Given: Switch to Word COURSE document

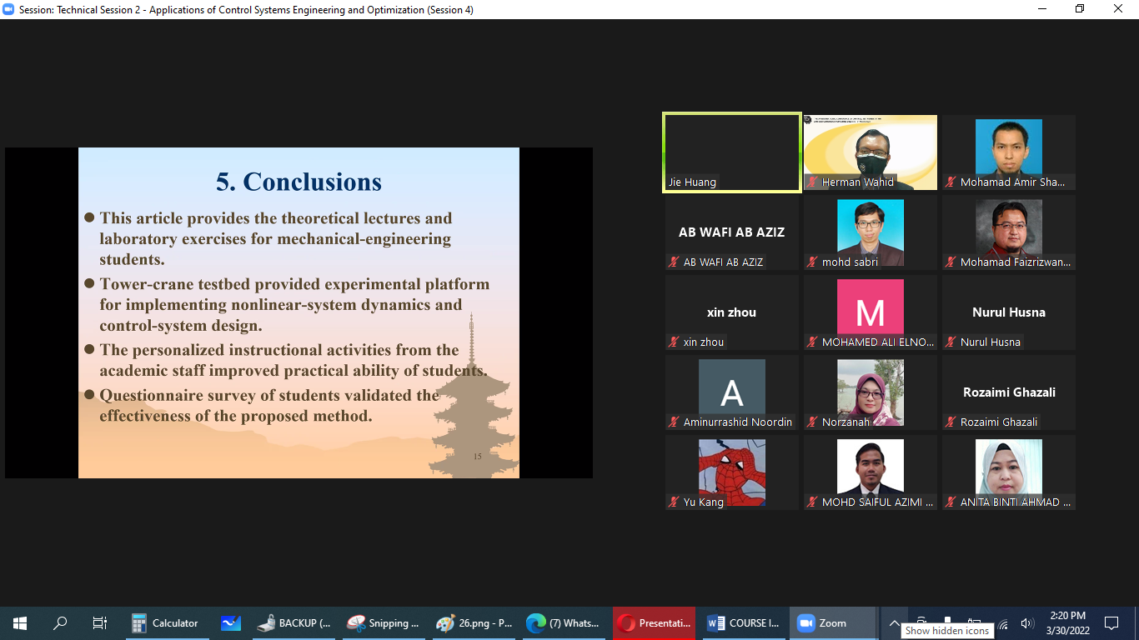Looking at the screenshot, I should click(x=744, y=623).
